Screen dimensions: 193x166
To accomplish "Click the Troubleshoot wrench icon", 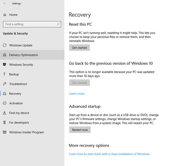I will click(4, 84).
